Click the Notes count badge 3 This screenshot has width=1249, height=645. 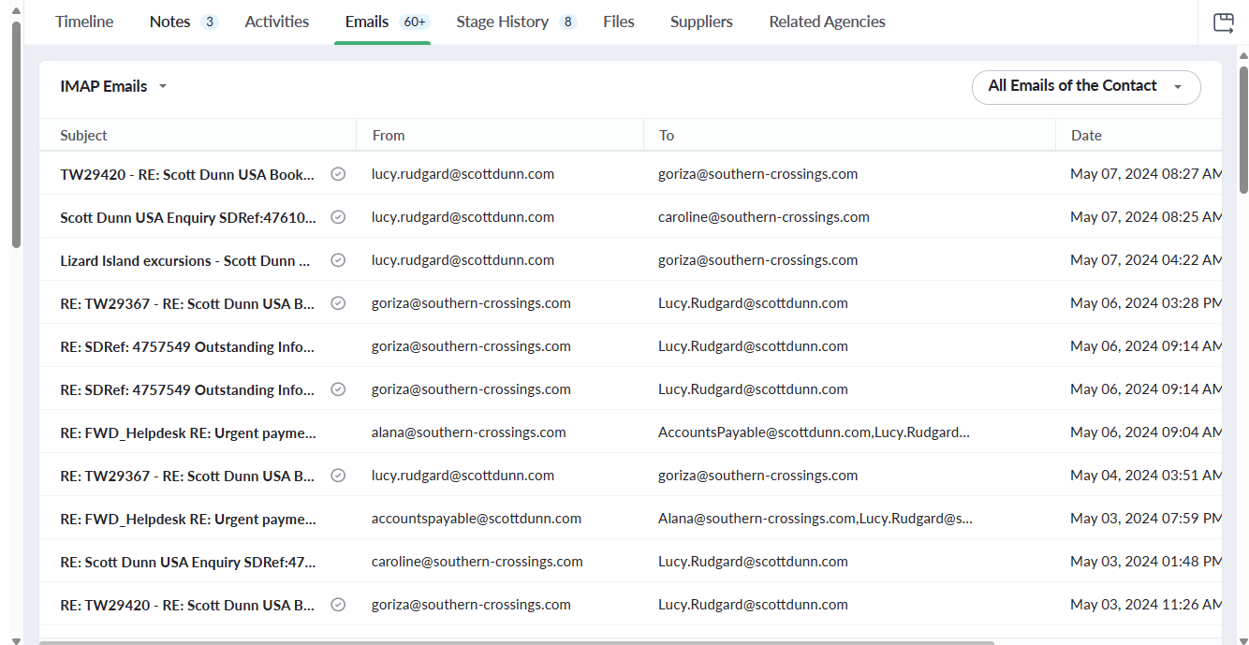(209, 22)
